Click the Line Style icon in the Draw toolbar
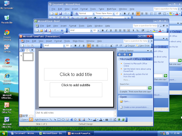 [107, 120]
